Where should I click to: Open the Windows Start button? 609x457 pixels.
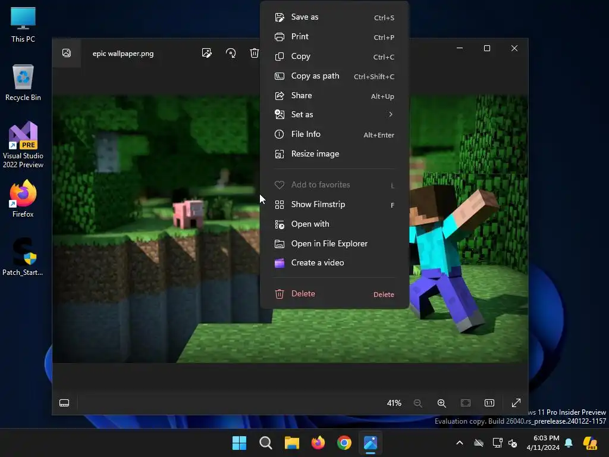(239, 443)
